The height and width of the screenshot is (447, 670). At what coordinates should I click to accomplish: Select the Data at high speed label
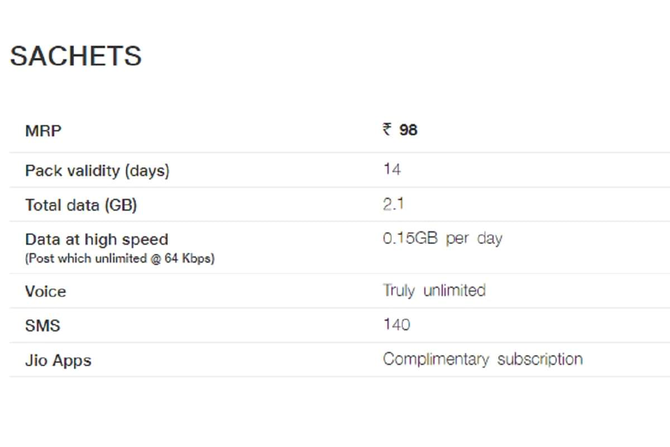(x=97, y=240)
